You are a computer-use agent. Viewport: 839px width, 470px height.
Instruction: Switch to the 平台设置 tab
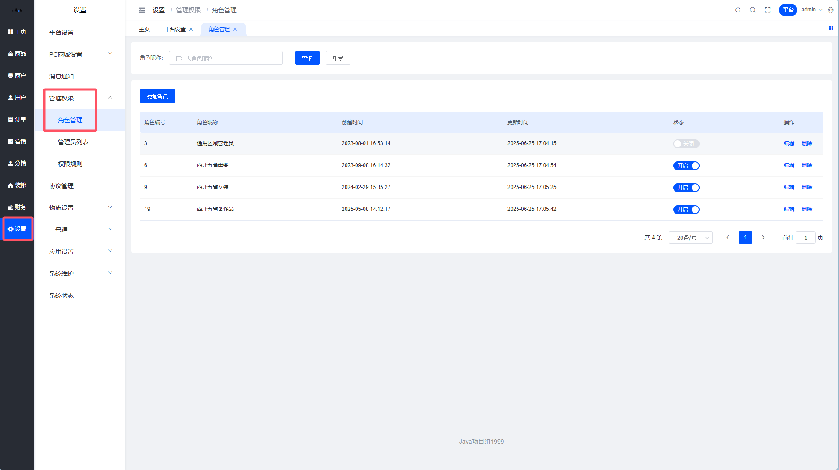coord(175,29)
